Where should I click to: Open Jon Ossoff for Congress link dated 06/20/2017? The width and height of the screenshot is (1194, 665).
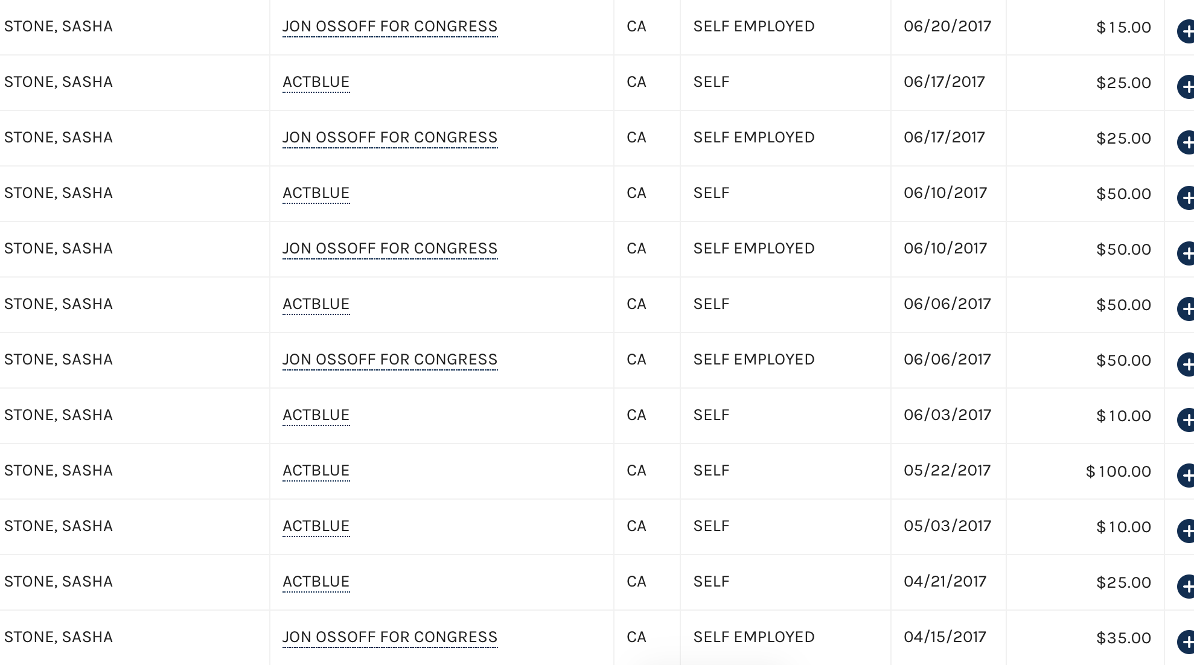(x=390, y=27)
